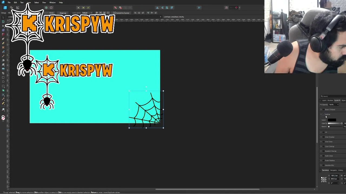346x194 pixels.
Task: Open the Window menu
Action: click(52, 2)
